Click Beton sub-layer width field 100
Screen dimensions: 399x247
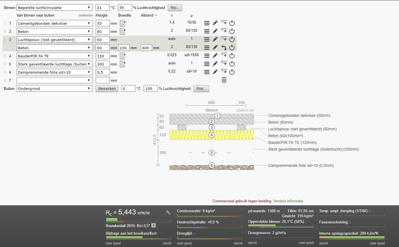pos(124,48)
